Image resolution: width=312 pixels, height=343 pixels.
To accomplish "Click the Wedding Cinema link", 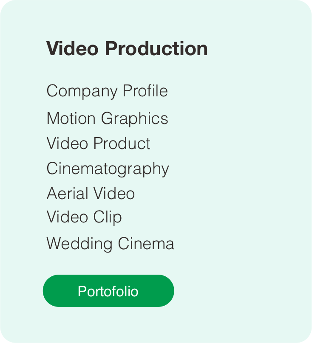I will tap(110, 244).
